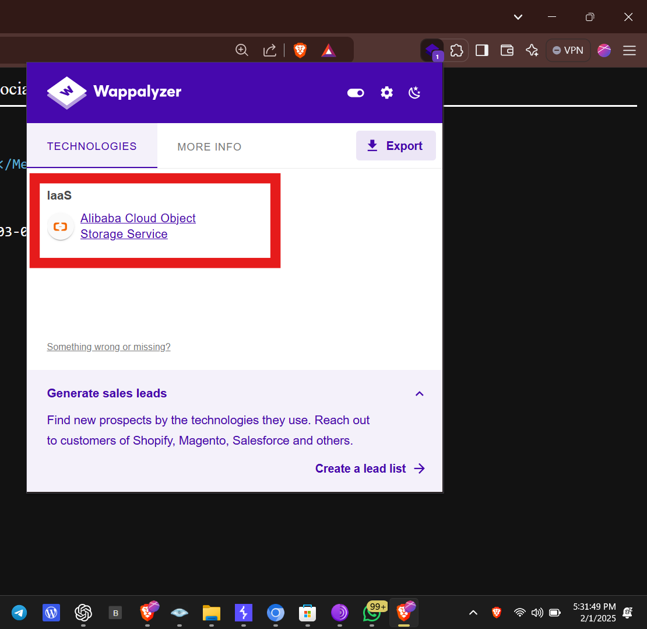
Task: Open the browser profile avatar
Action: (604, 50)
